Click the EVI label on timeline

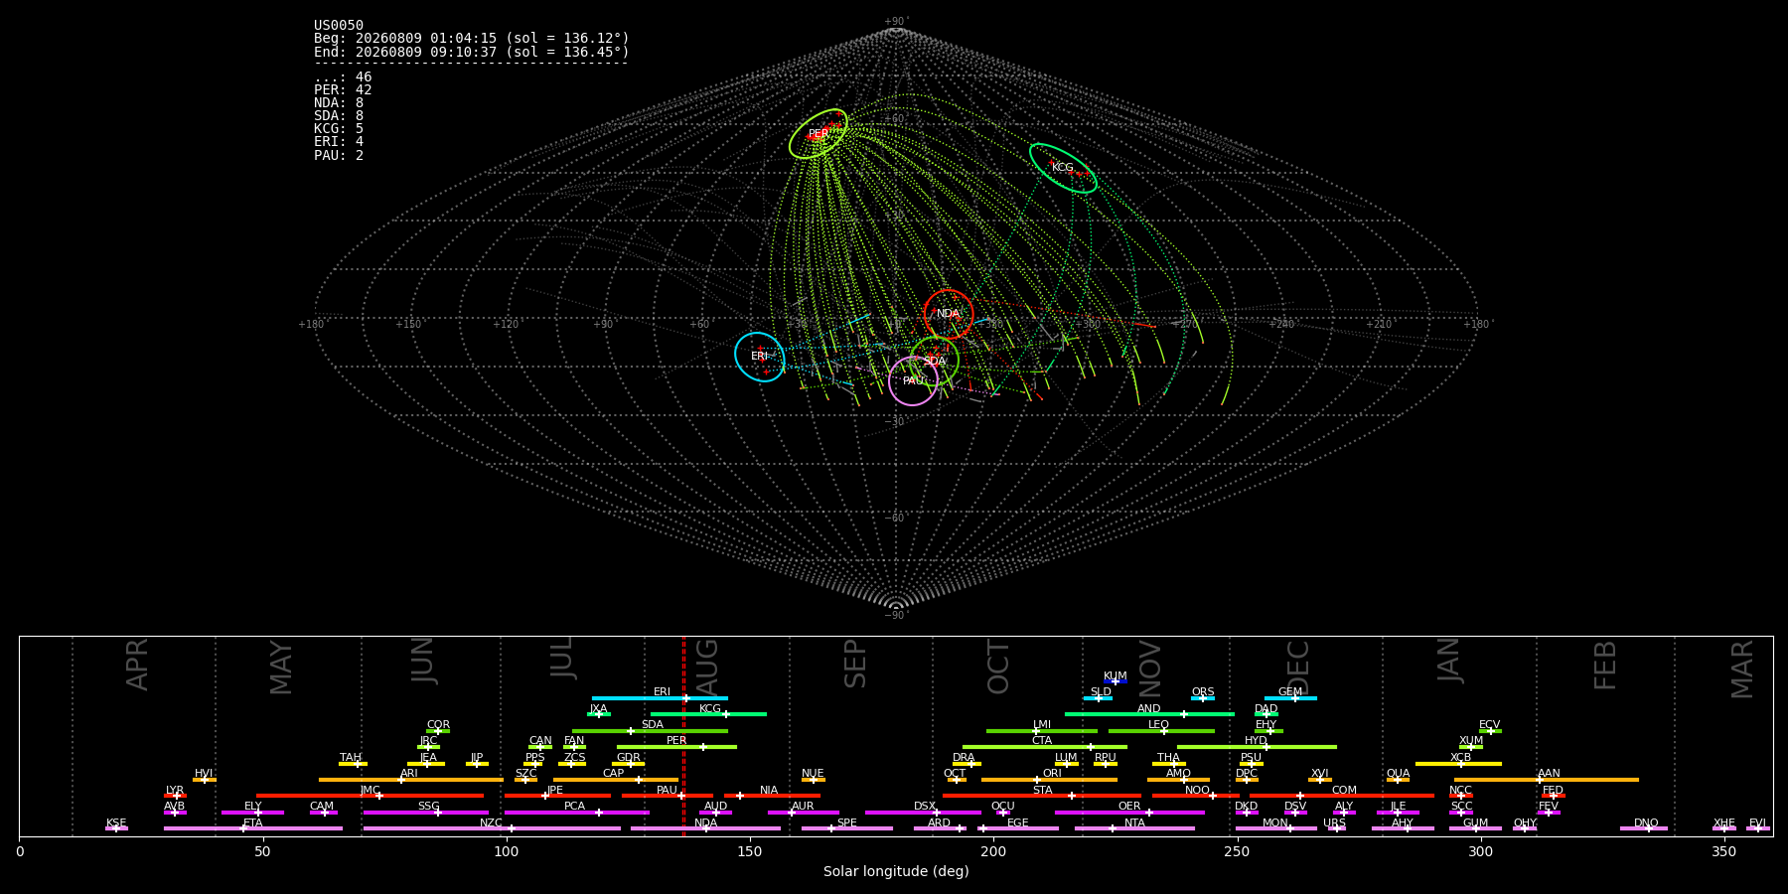pos(1757,823)
